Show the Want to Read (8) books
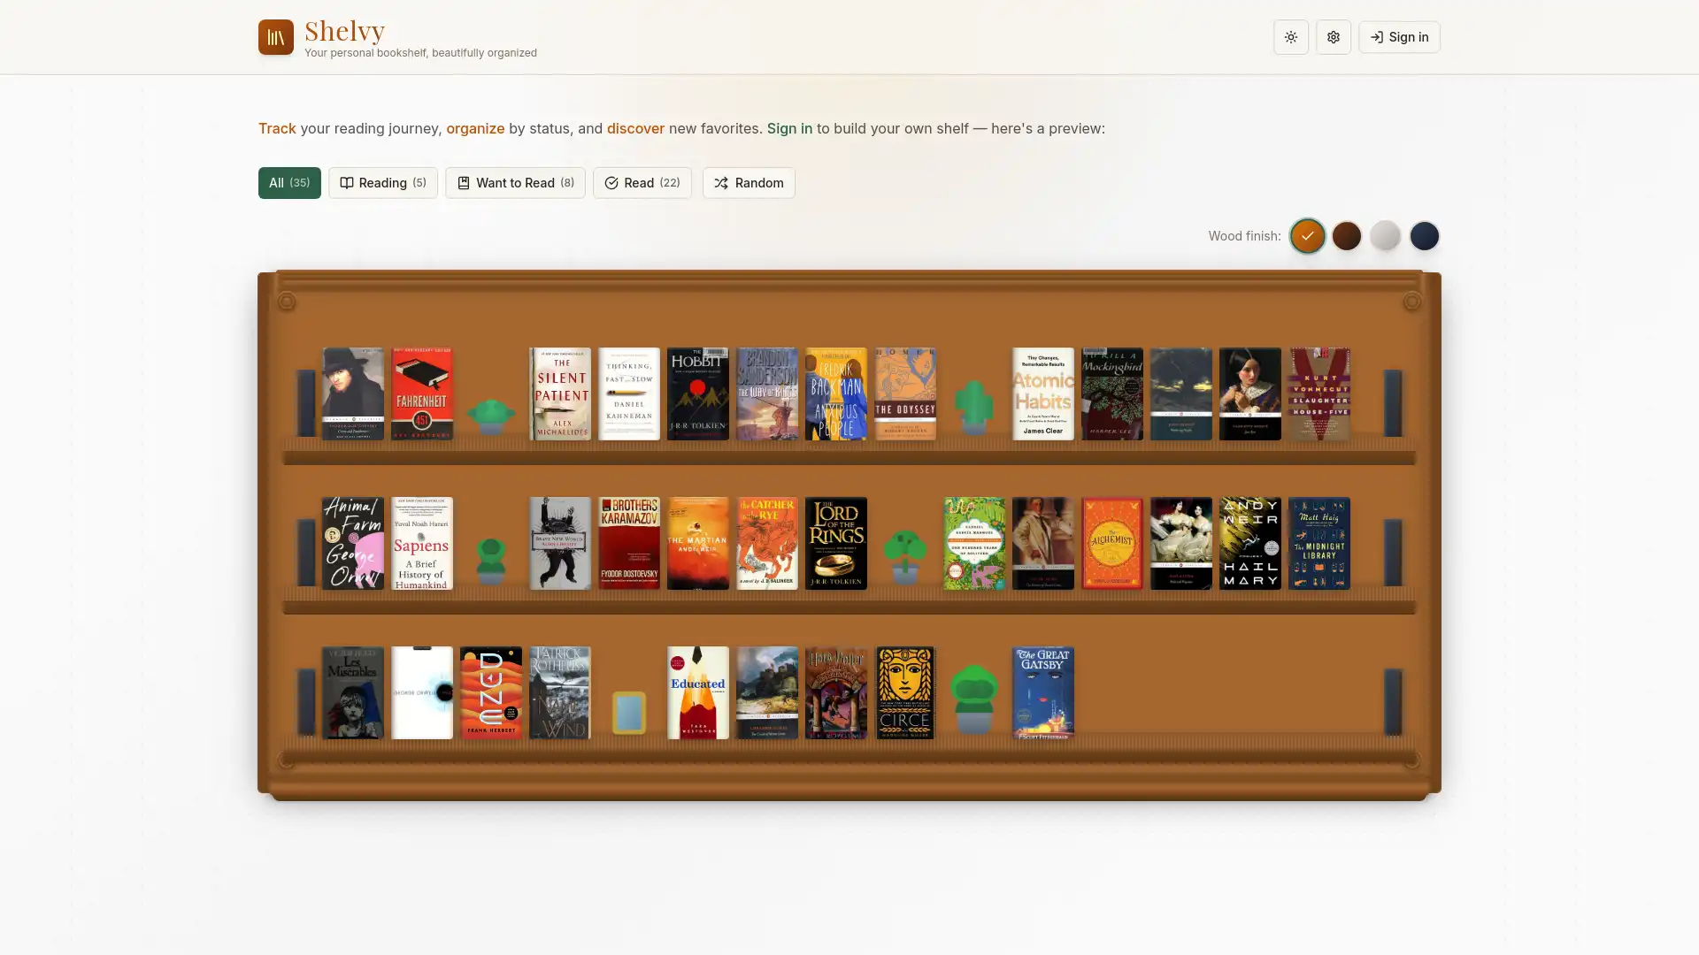This screenshot has height=955, width=1699. 514,183
